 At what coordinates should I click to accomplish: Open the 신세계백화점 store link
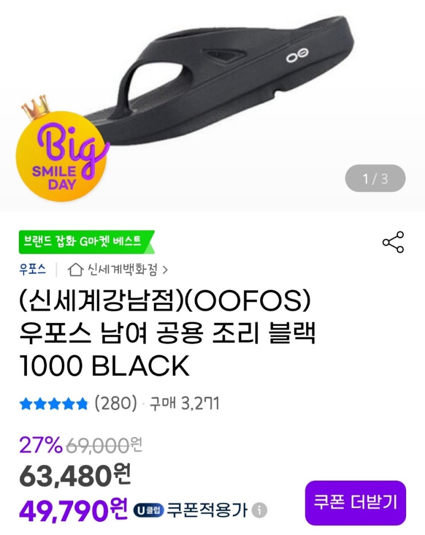pyautogui.click(x=122, y=270)
